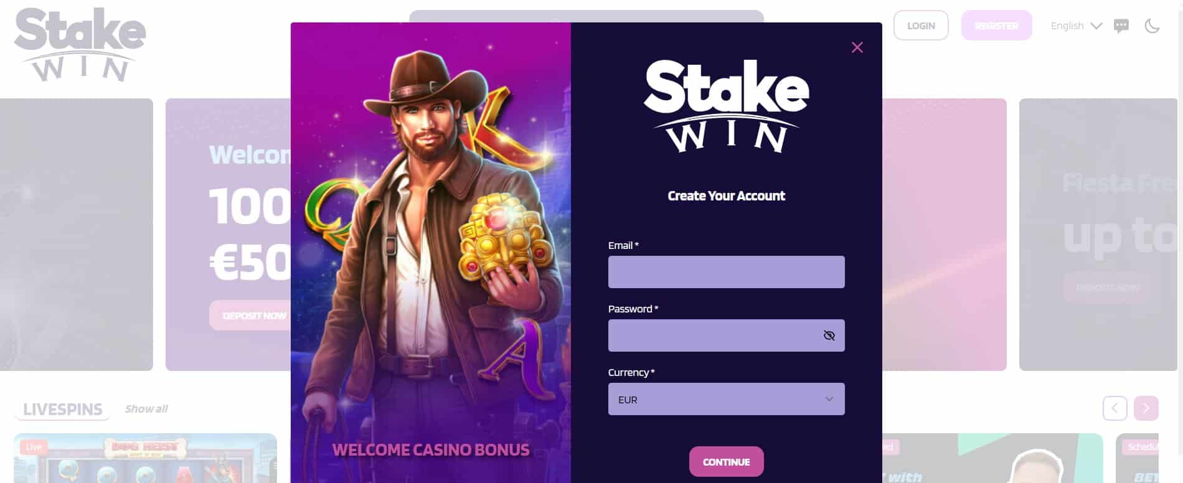1183x483 pixels.
Task: Click the currency dropdown chevron arrow
Action: pos(829,399)
